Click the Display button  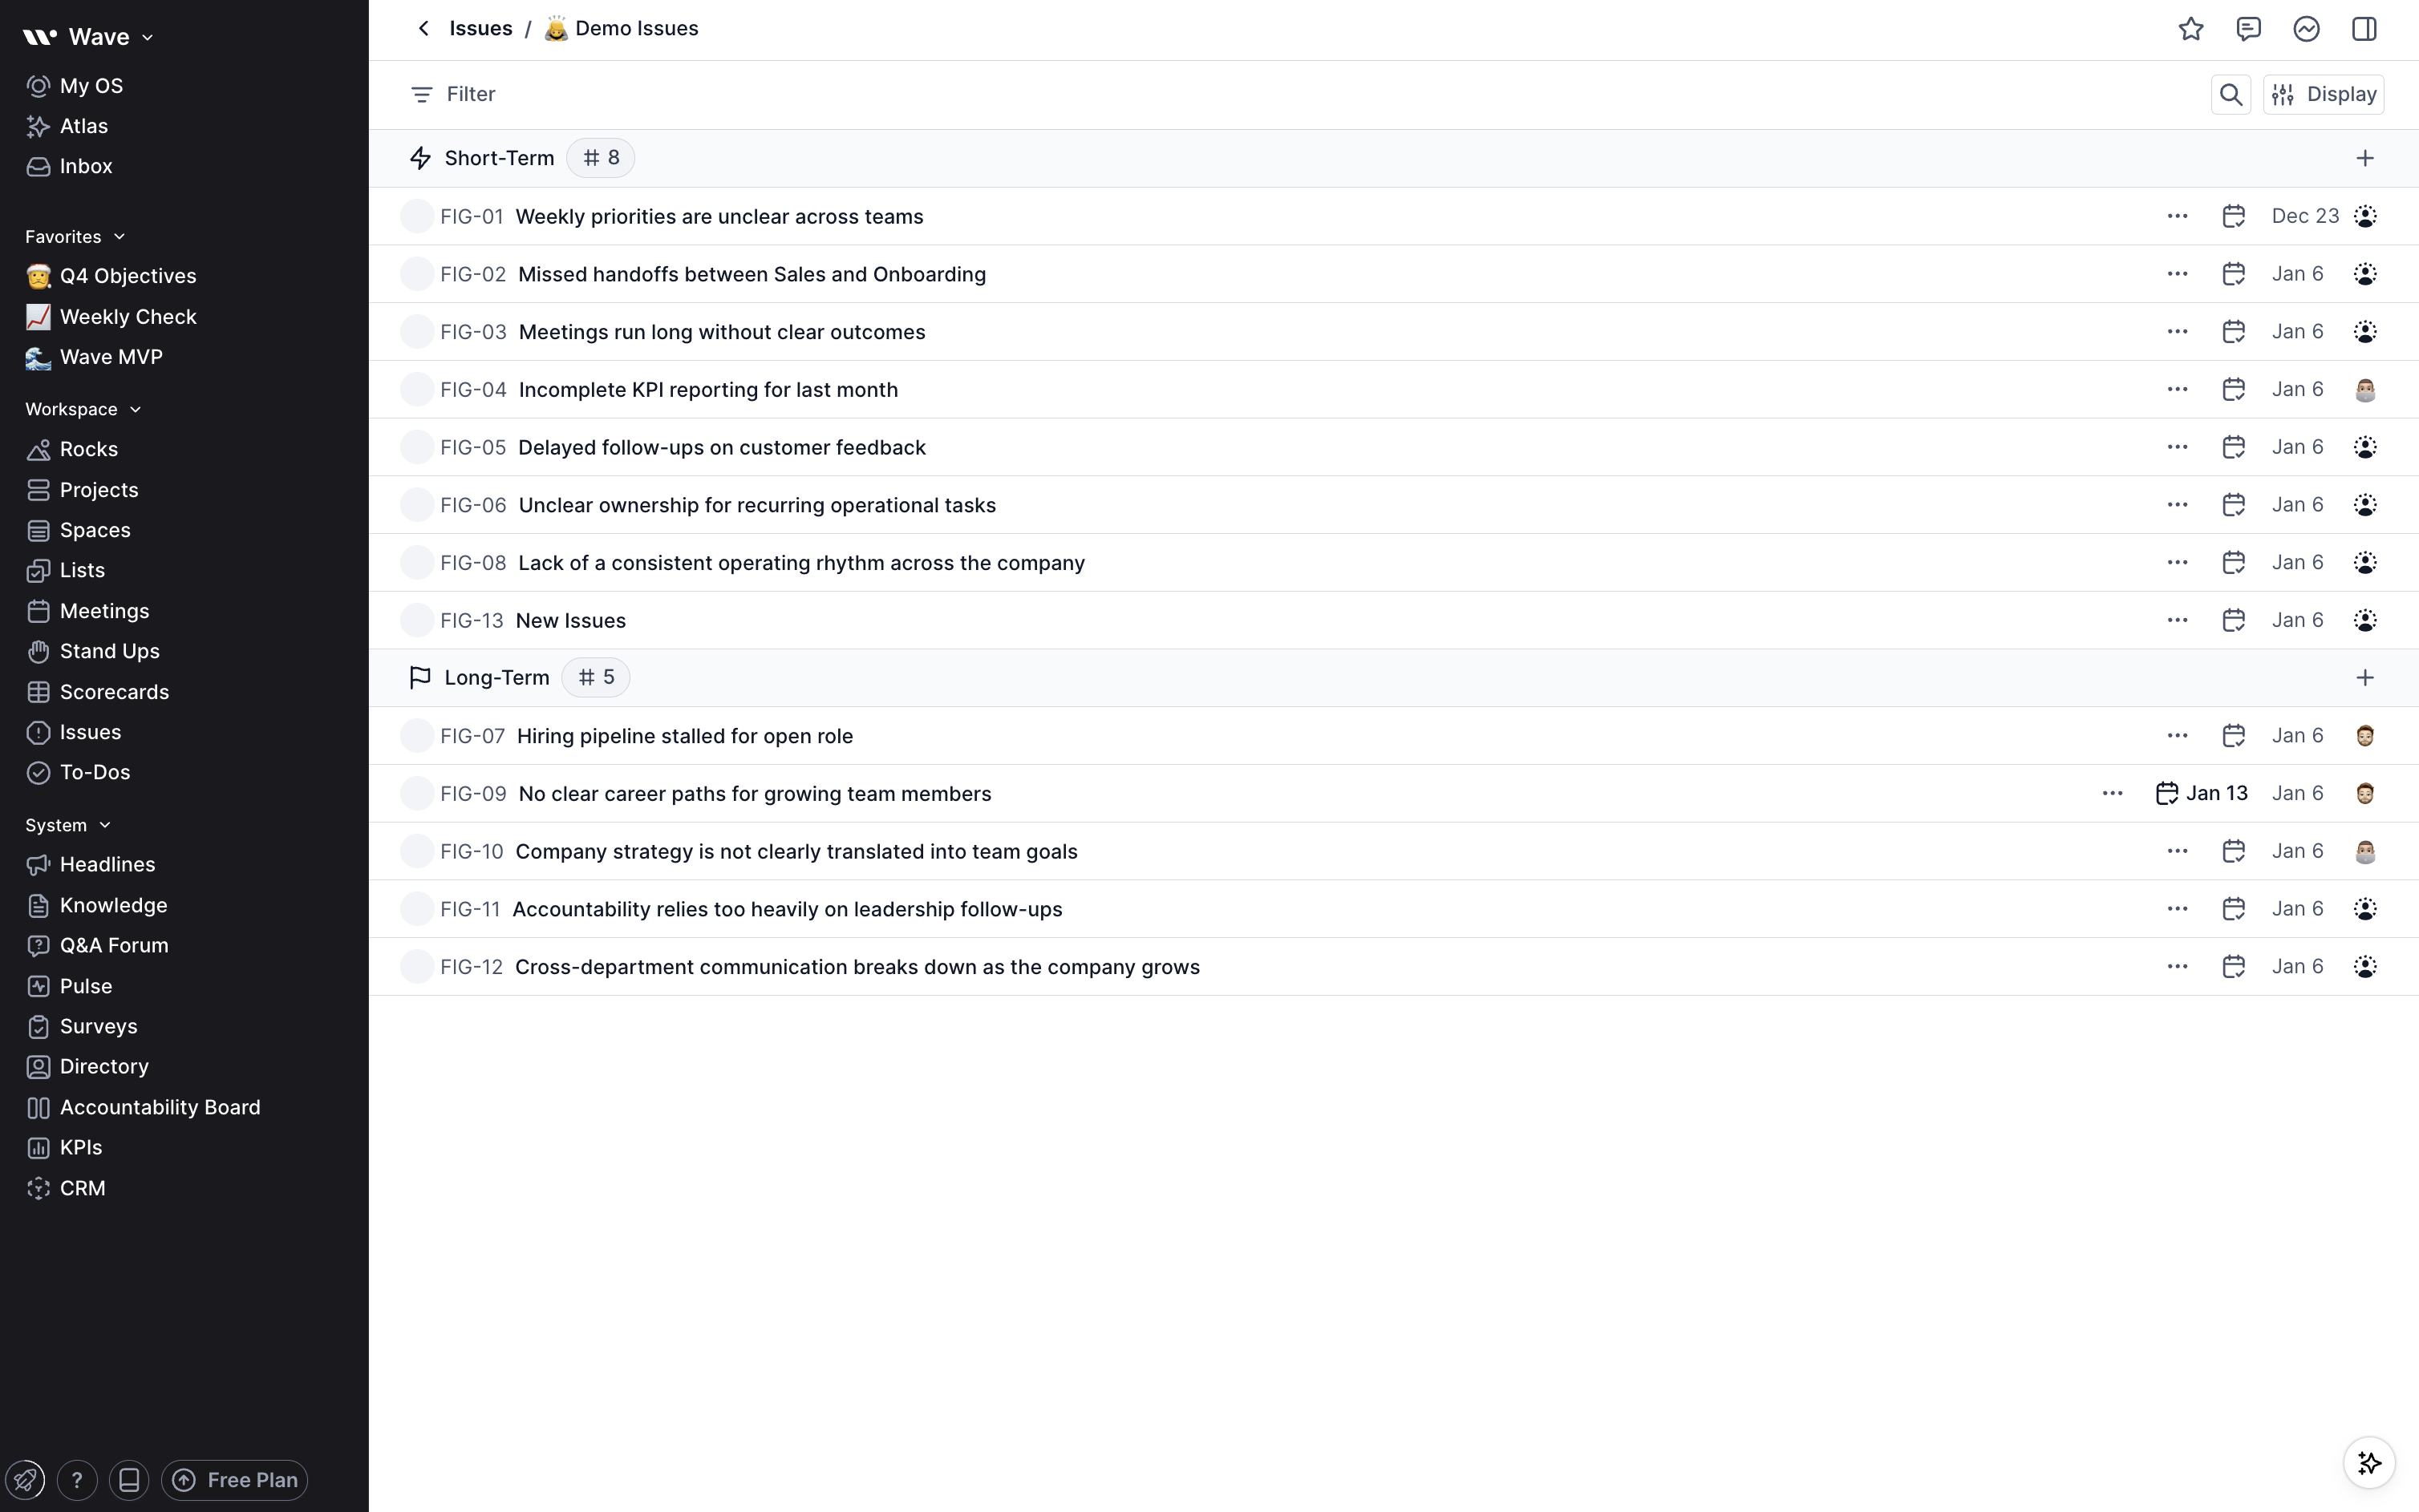[2323, 94]
